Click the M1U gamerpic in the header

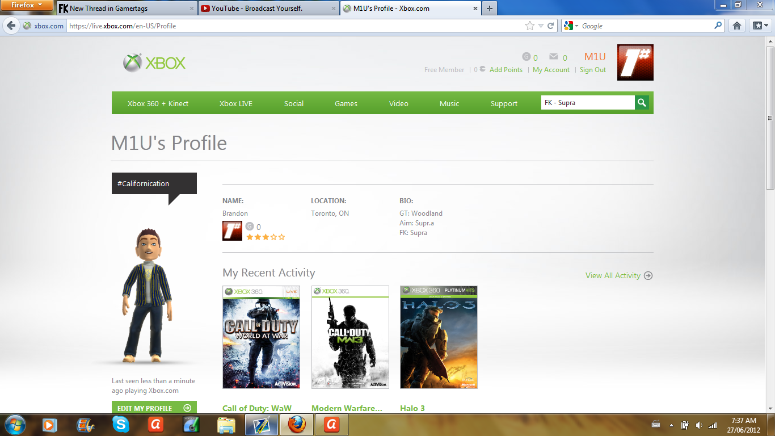635,62
